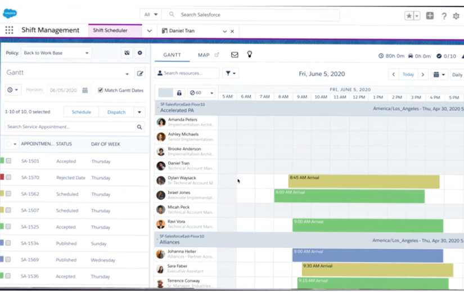Viewport: 464px width, 292px height.
Task: Check the box for SA-1501
Action: click(8, 161)
